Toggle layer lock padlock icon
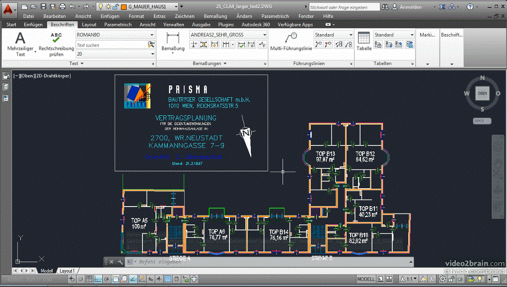 (x=115, y=6)
